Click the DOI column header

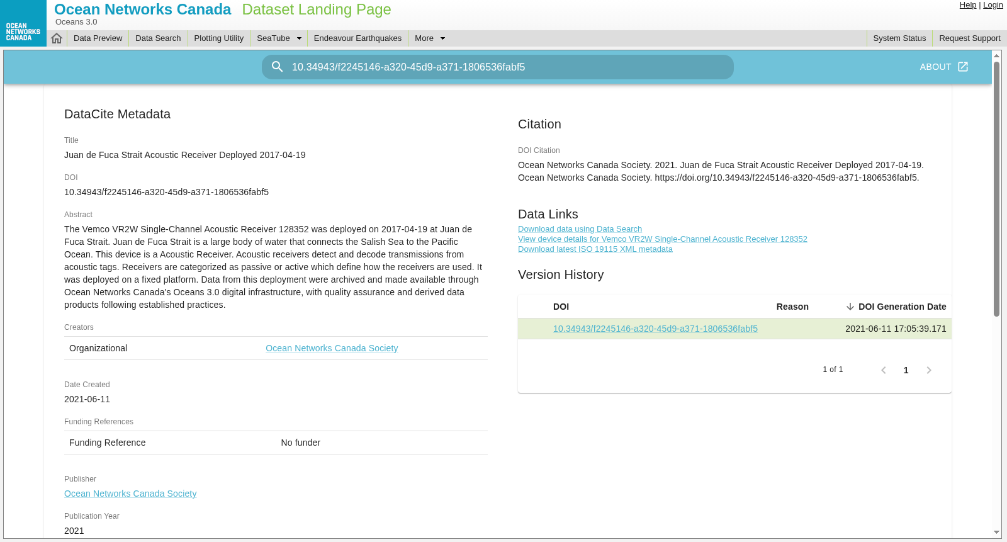click(x=561, y=307)
